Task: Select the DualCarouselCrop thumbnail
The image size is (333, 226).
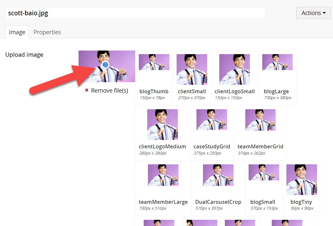Action: [218, 175]
